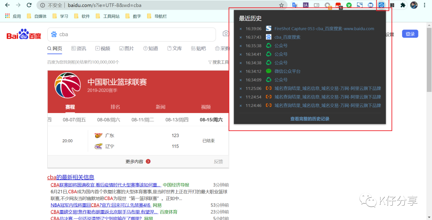Switch to the 文库 search tab
432x220 pixels.
pos(174,48)
